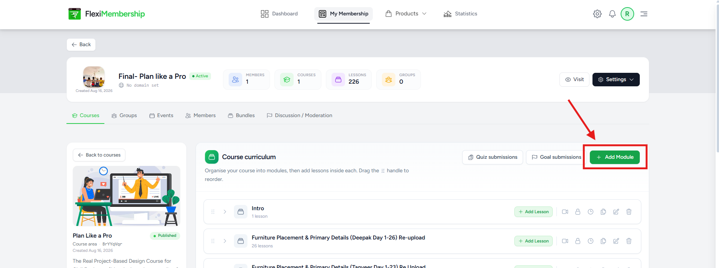Open Goal submissions

pos(556,157)
